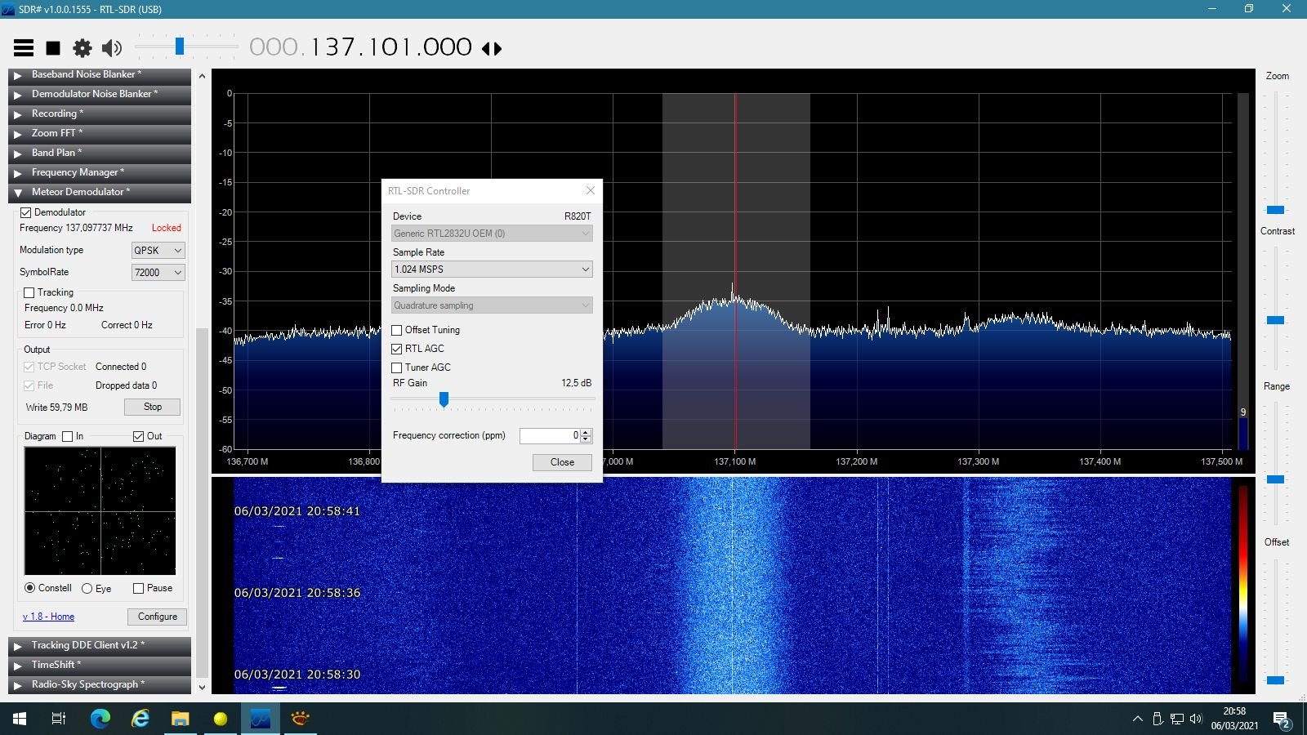
Task: Open the Sample Rate dropdown
Action: (x=492, y=269)
